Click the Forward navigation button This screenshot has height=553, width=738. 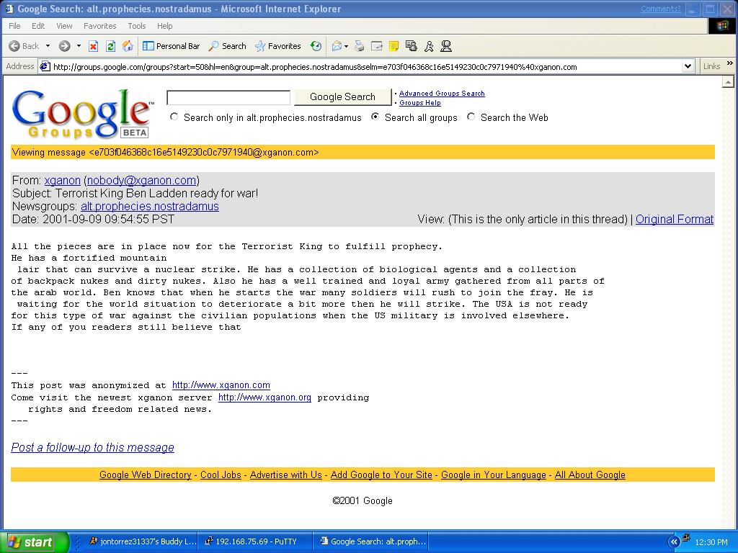coord(64,46)
